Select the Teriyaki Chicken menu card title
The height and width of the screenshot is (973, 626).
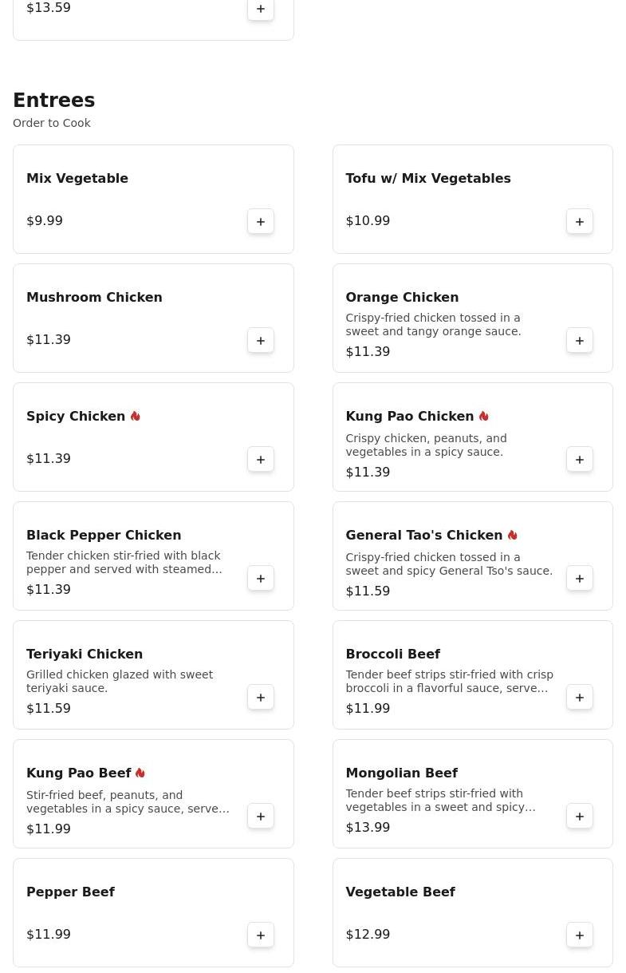pyautogui.click(x=85, y=654)
